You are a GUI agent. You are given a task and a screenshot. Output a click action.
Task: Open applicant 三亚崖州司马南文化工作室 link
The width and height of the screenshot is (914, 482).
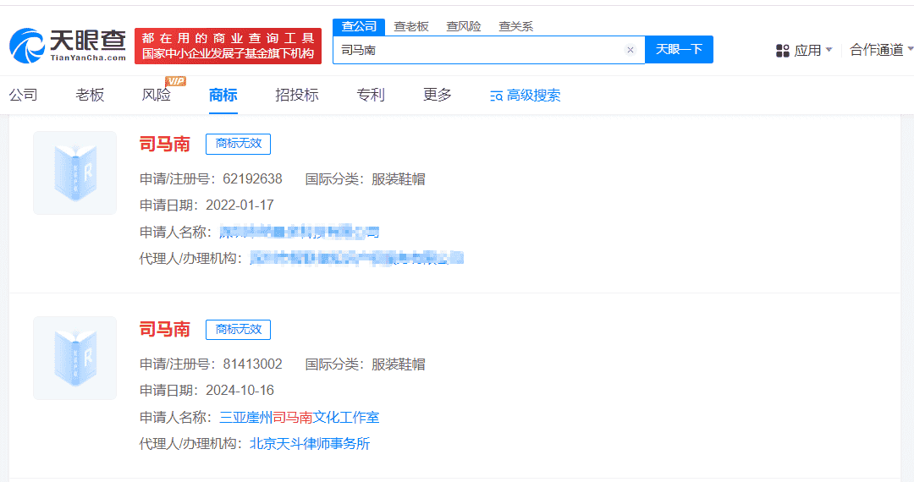(300, 417)
